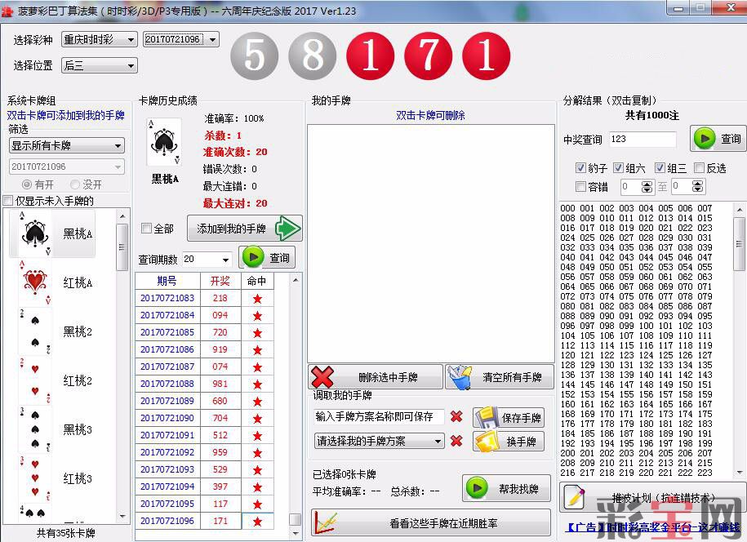Expand the 选择位置 position dropdown
This screenshot has width=747, height=542.
point(100,65)
